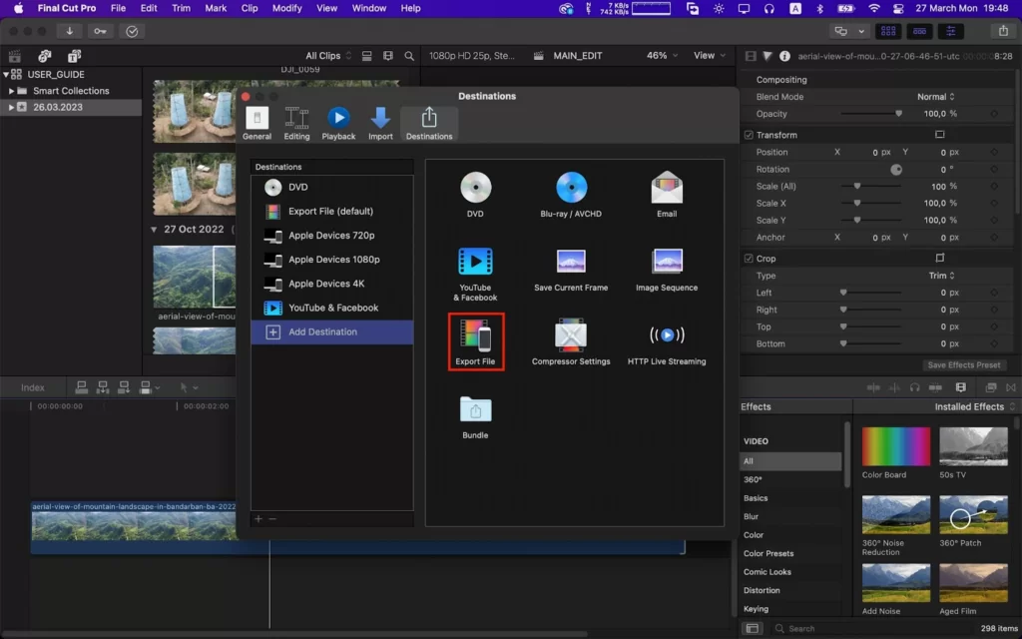Select the DVD icon in the destinations grid
The width and height of the screenshot is (1022, 639).
475,188
